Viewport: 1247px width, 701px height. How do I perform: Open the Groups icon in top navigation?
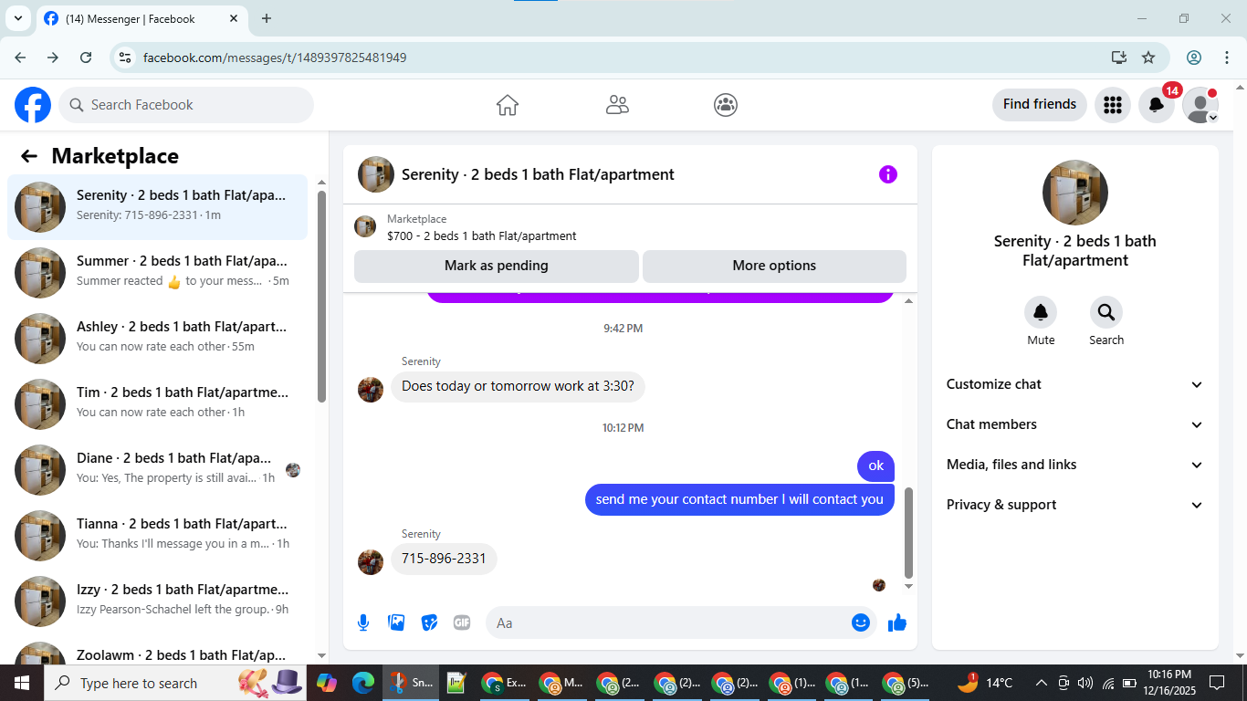[726, 105]
